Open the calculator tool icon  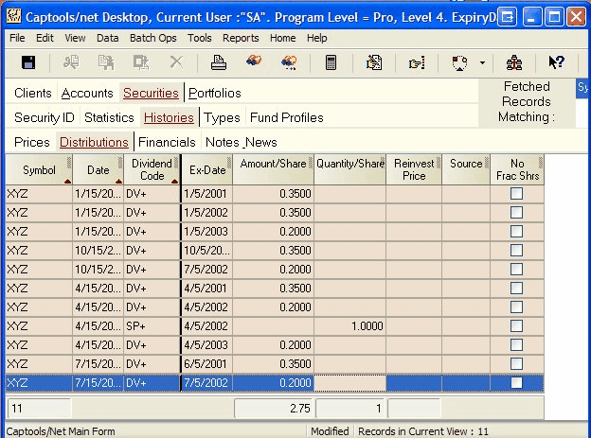(331, 62)
